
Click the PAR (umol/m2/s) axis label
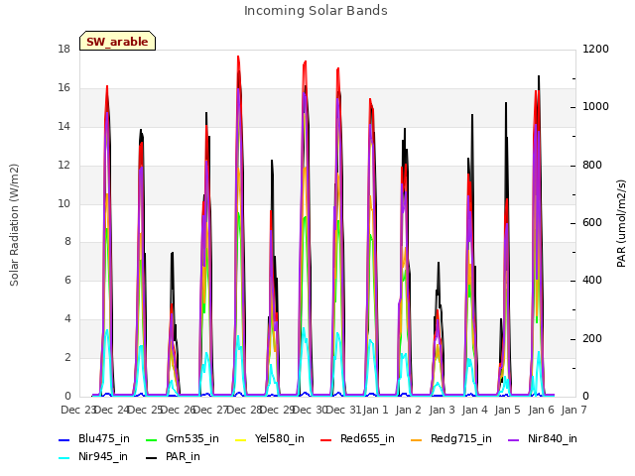621,223
